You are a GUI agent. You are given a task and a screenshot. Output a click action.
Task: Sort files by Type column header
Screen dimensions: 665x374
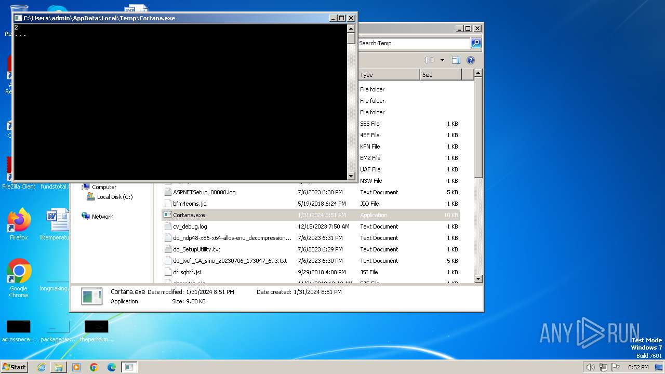[389, 75]
